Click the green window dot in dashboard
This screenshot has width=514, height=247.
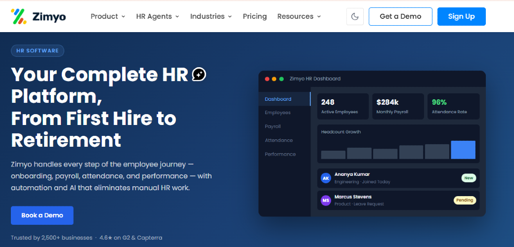click(x=281, y=79)
